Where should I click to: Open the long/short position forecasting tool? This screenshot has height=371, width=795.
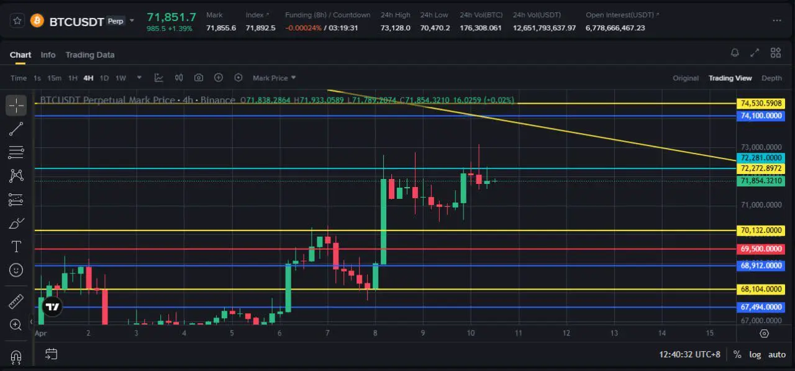click(x=16, y=199)
